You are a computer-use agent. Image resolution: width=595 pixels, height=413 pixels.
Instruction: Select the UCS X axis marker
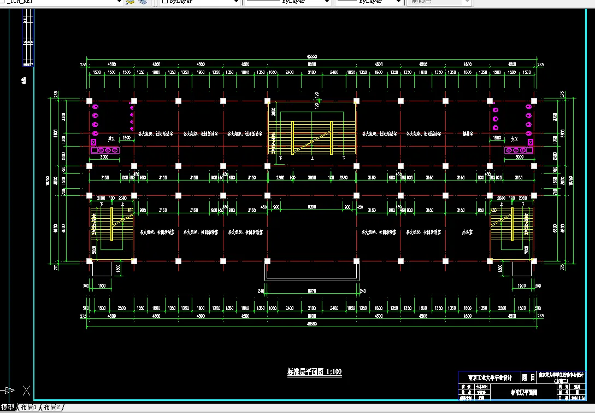pyautogui.click(x=27, y=390)
